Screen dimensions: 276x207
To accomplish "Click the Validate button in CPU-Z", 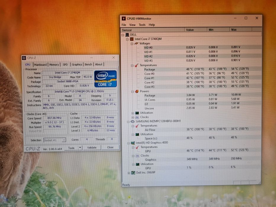I will (x=92, y=148).
